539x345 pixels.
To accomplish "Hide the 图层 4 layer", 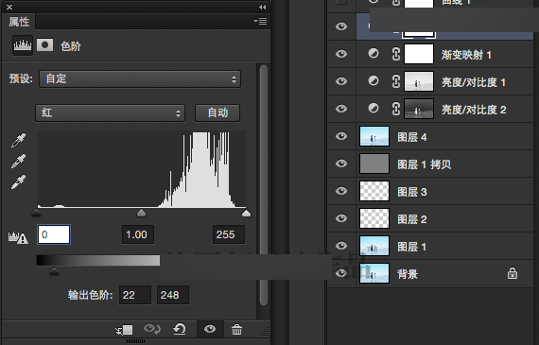I will [341, 136].
